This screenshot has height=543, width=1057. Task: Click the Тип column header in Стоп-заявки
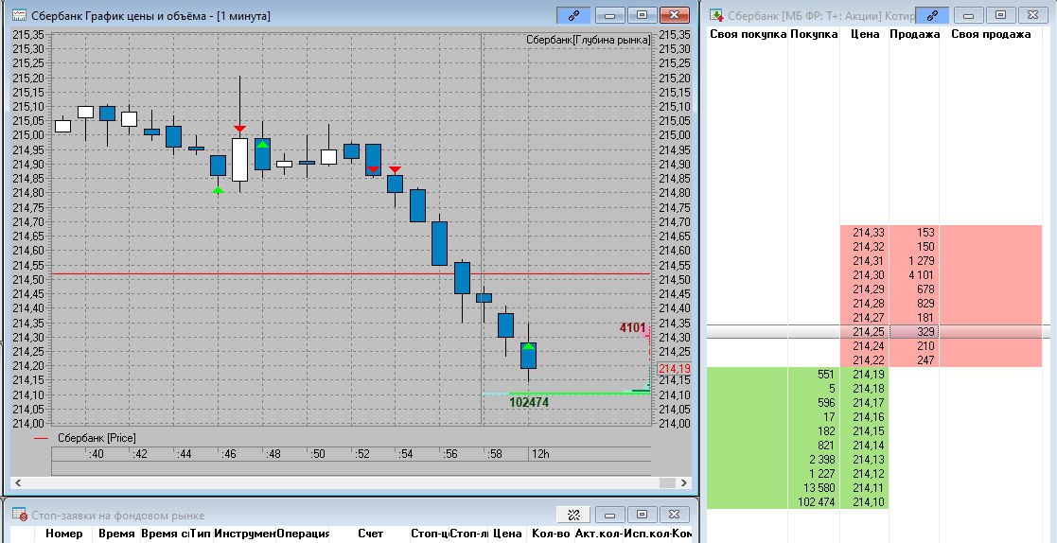click(x=202, y=534)
